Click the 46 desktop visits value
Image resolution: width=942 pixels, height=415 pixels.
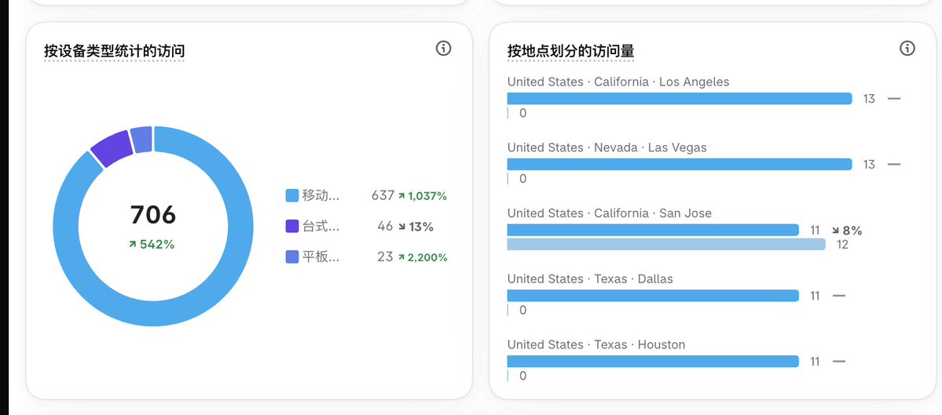click(x=384, y=226)
